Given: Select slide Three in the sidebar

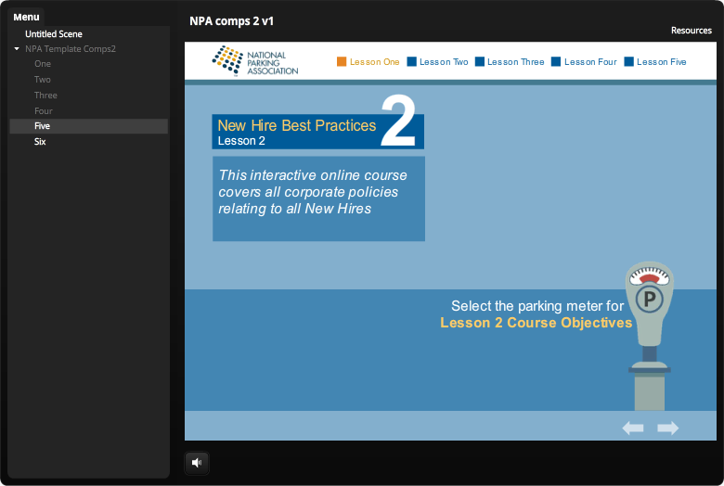Looking at the screenshot, I should [45, 96].
